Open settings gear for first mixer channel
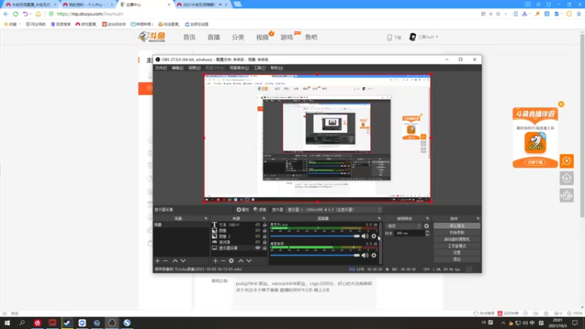585x329 pixels. pyautogui.click(x=374, y=236)
